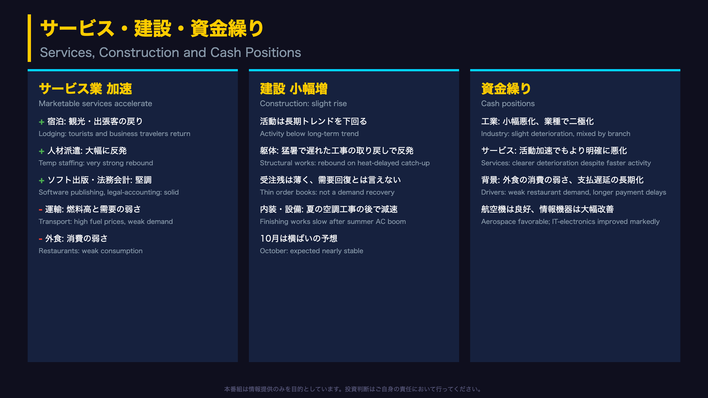Select Software publishing, legal-accounting: solid
708x398 pixels.
(109, 192)
